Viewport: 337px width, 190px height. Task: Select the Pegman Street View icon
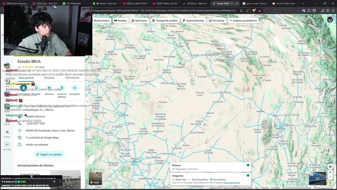pyautogui.click(x=330, y=183)
